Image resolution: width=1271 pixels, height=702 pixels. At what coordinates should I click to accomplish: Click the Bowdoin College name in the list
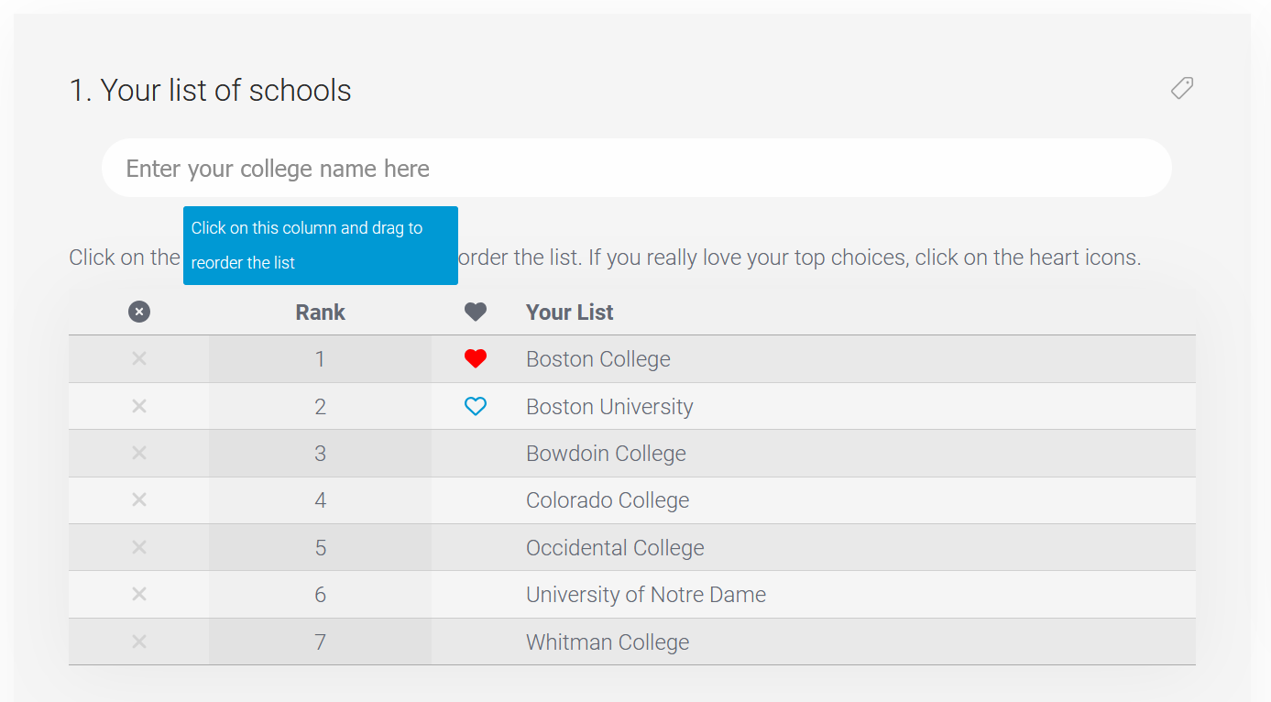[606, 453]
